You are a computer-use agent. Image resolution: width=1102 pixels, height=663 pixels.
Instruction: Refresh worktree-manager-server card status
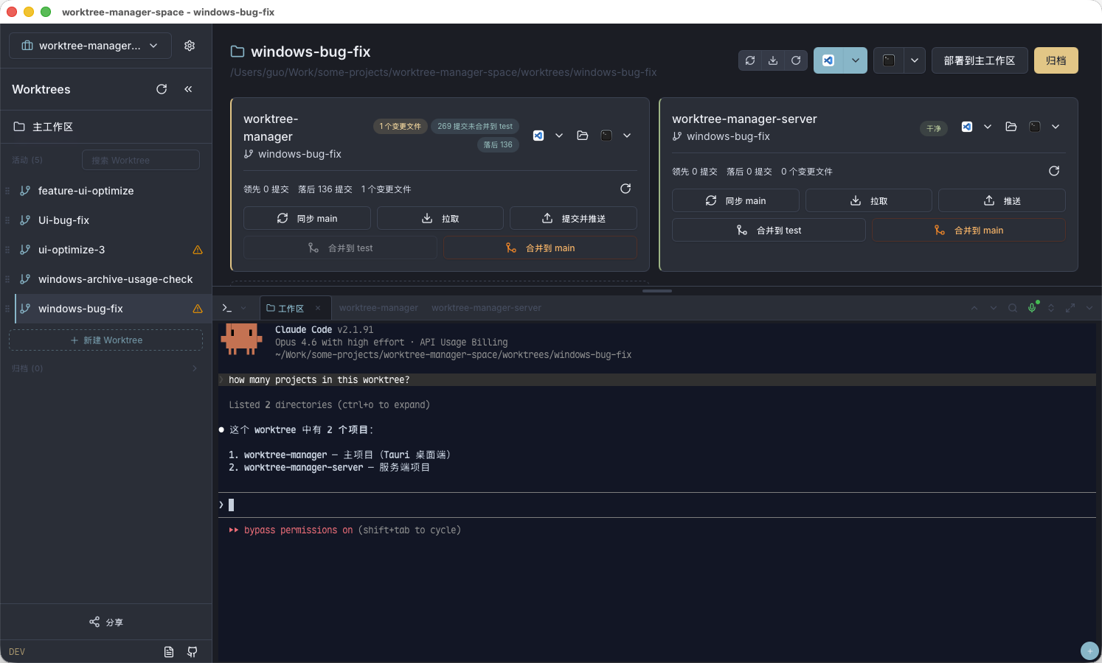(1054, 171)
